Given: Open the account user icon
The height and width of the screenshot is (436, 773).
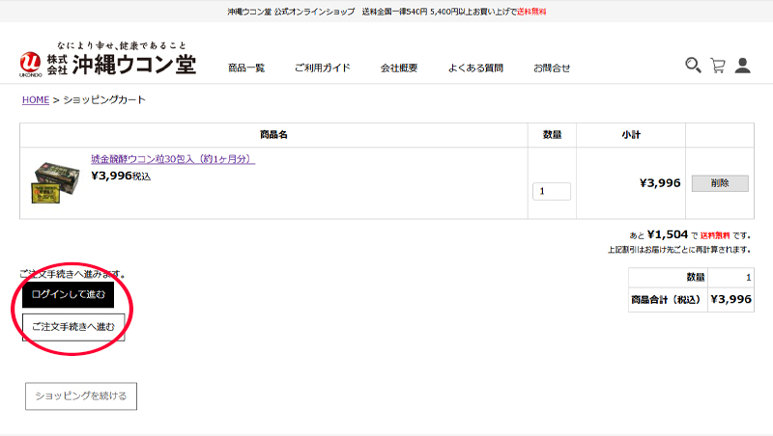Looking at the screenshot, I should tap(743, 66).
